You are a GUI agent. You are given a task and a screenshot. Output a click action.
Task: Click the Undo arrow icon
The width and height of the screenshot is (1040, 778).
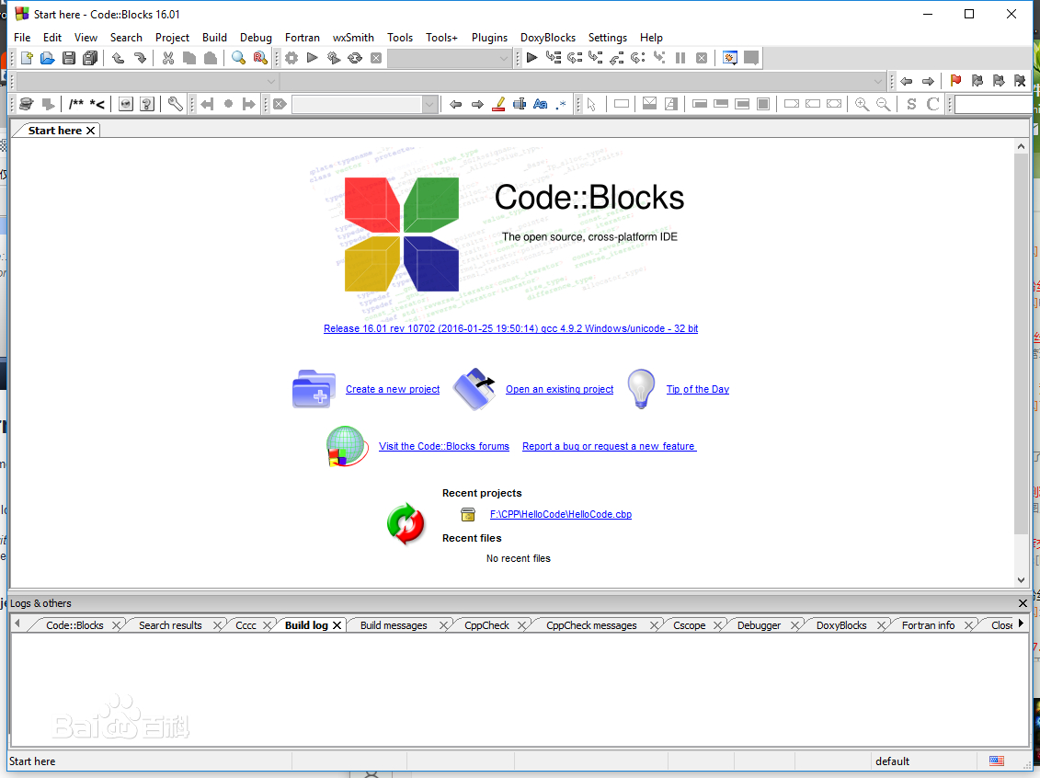pos(118,58)
